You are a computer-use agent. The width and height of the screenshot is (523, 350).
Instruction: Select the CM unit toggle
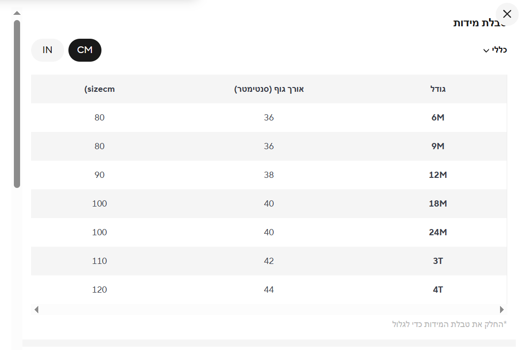point(85,50)
